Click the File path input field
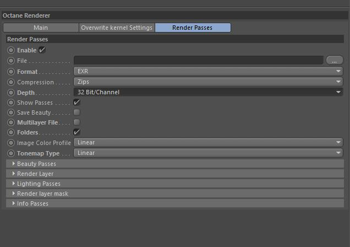The height and width of the screenshot is (247, 350). pos(199,60)
